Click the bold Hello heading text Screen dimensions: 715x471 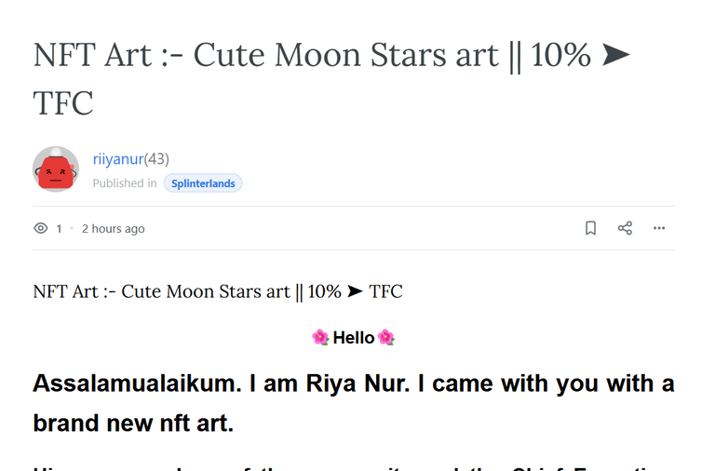[x=354, y=338]
